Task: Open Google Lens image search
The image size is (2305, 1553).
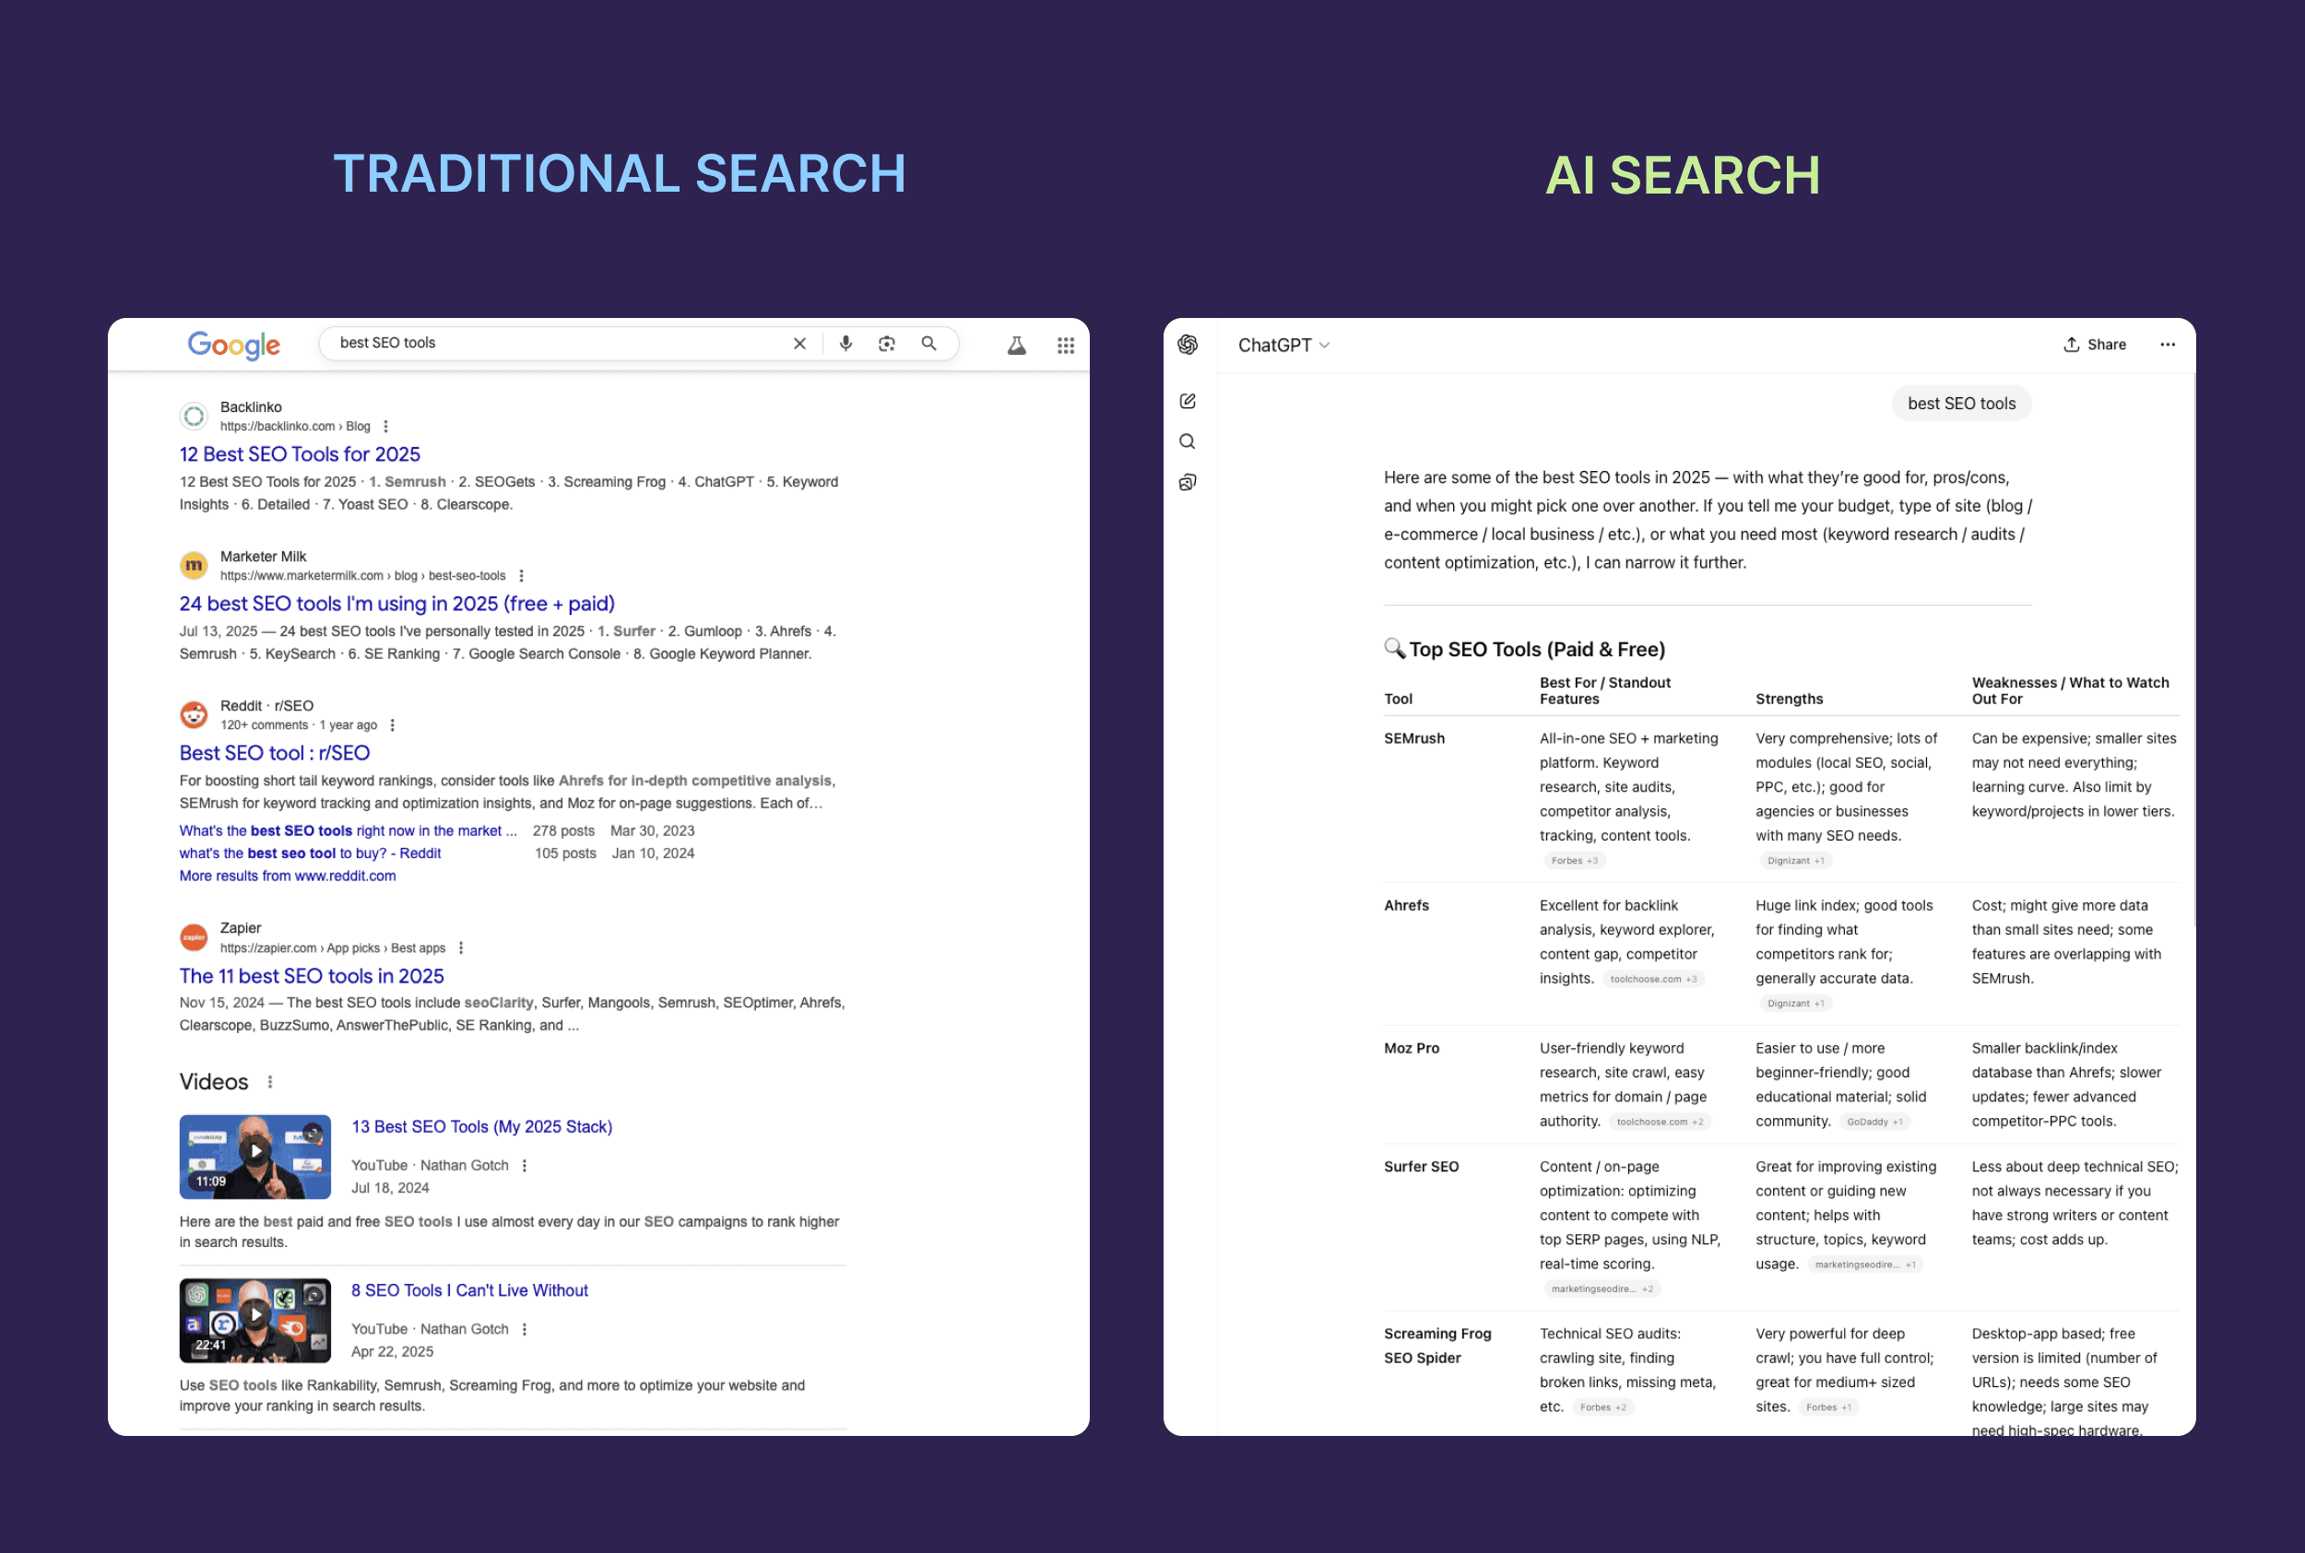Action: click(887, 344)
